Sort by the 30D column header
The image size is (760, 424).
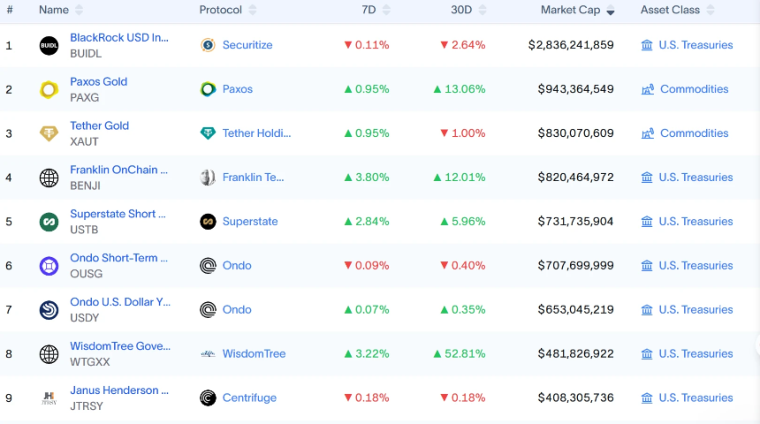point(461,11)
